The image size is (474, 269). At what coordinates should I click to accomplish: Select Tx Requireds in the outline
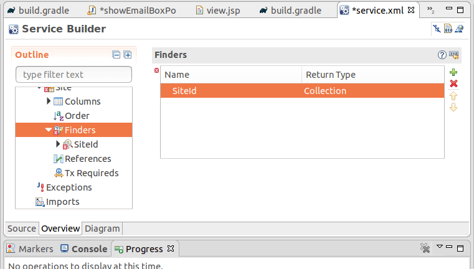point(91,173)
